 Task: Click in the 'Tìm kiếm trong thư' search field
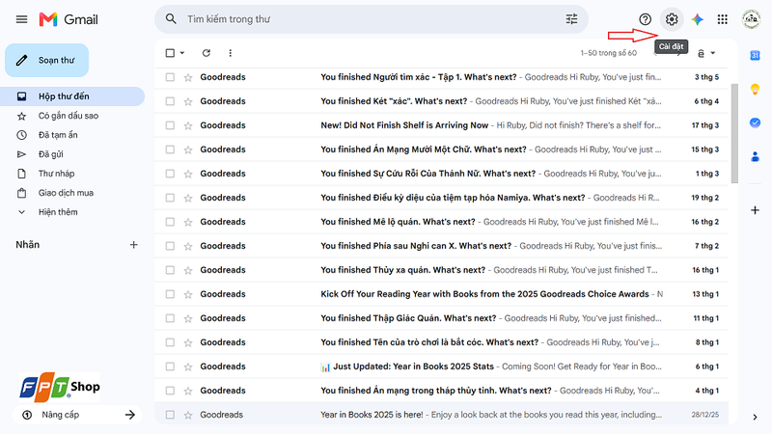click(x=372, y=19)
